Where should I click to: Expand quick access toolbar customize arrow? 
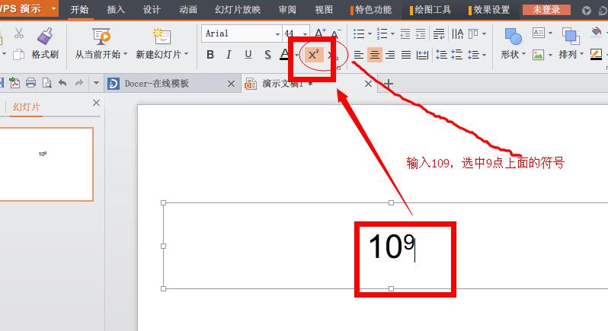point(96,83)
